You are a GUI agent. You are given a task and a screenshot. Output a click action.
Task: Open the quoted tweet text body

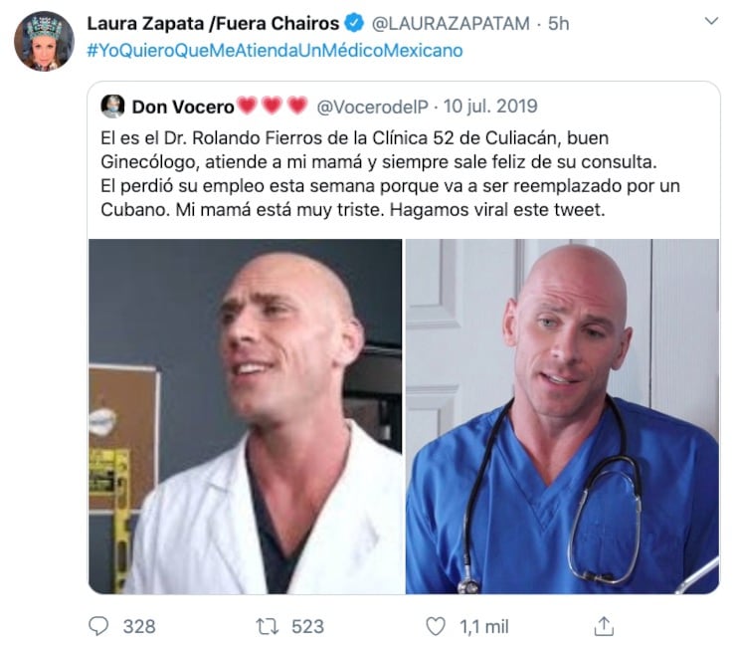390,173
